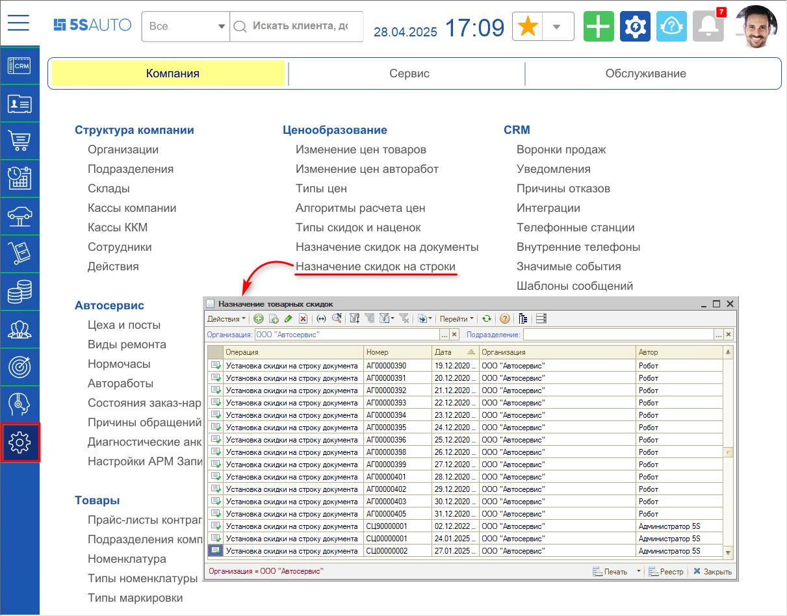
Task: Open settings gear in left sidebar
Action: point(20,443)
